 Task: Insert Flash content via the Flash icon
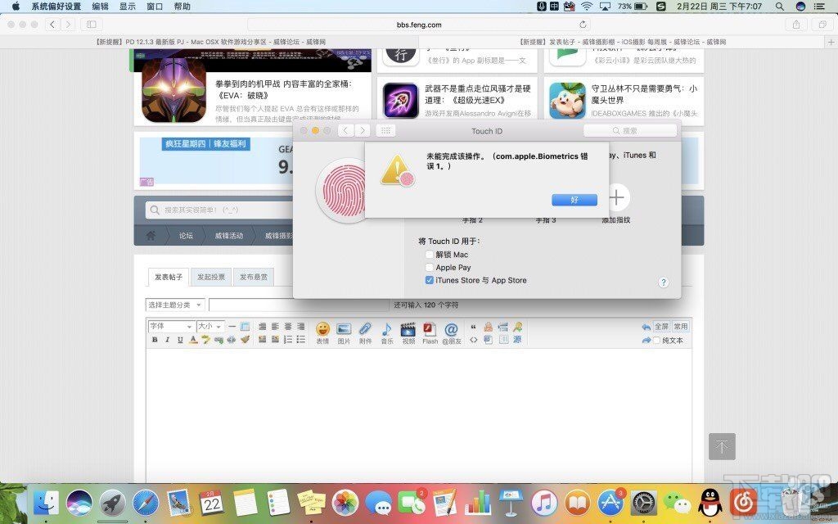pyautogui.click(x=428, y=328)
